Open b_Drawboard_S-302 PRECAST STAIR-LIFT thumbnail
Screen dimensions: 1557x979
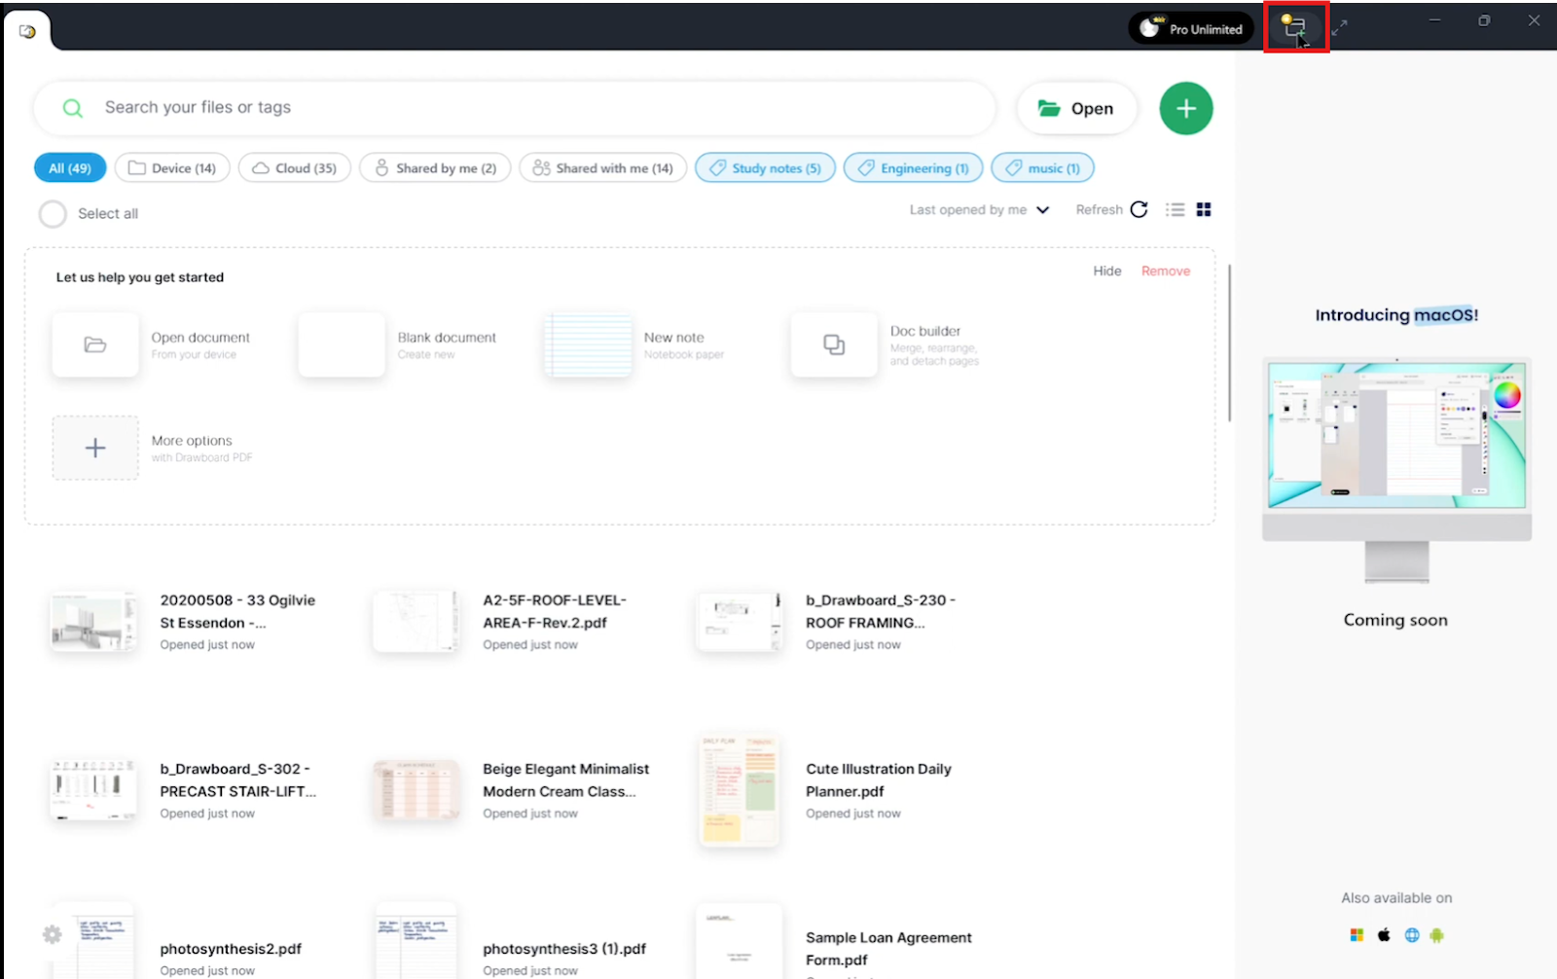point(93,790)
